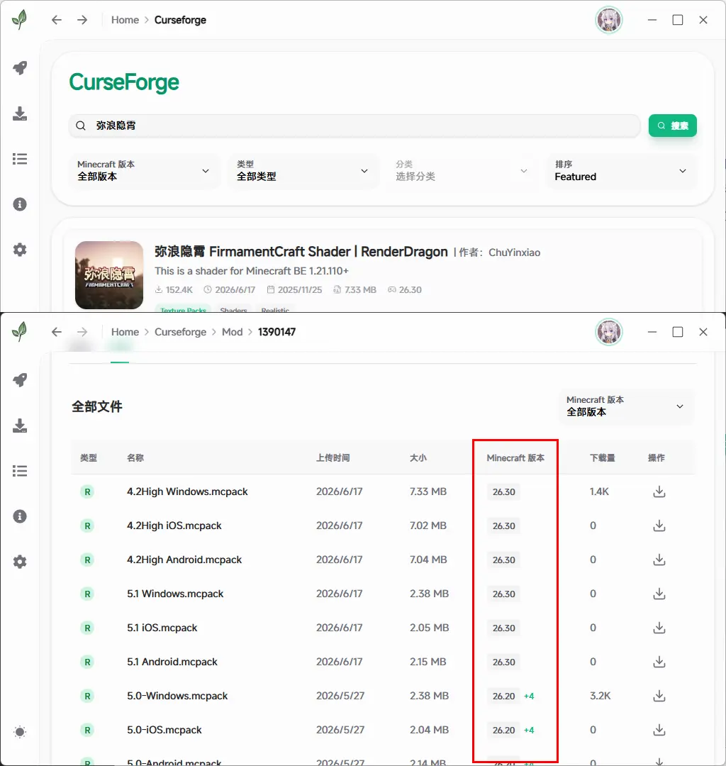Toggle the light/dark theme sun icon

[20, 732]
